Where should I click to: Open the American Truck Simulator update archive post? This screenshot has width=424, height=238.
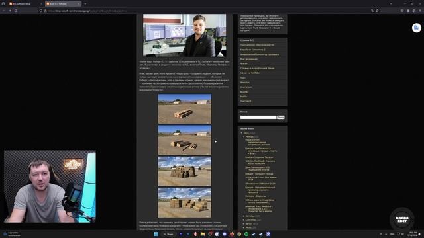click(259, 209)
